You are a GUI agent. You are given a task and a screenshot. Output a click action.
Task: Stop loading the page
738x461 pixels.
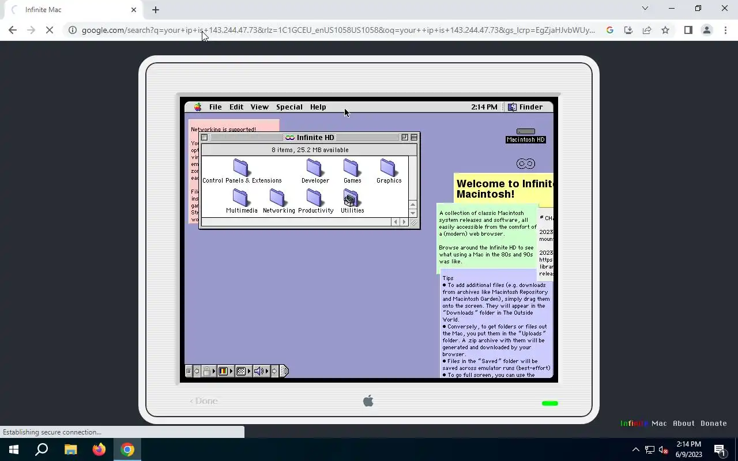pos(50,30)
